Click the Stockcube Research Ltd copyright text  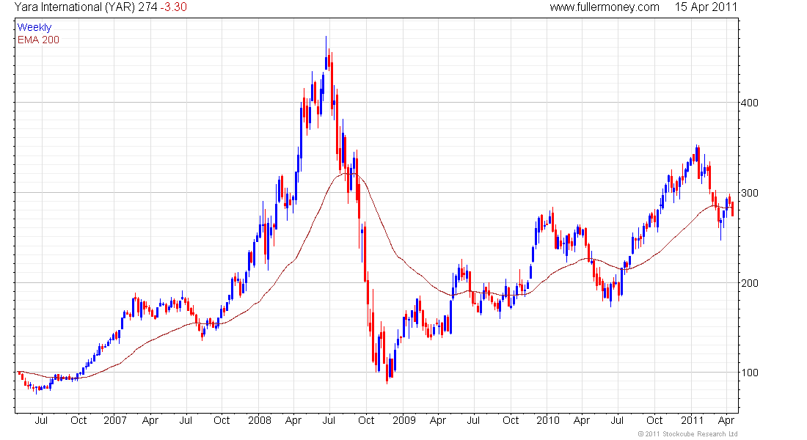[x=687, y=434]
